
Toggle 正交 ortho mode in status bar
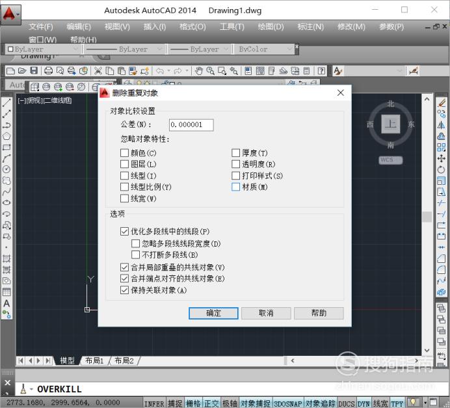tap(211, 403)
